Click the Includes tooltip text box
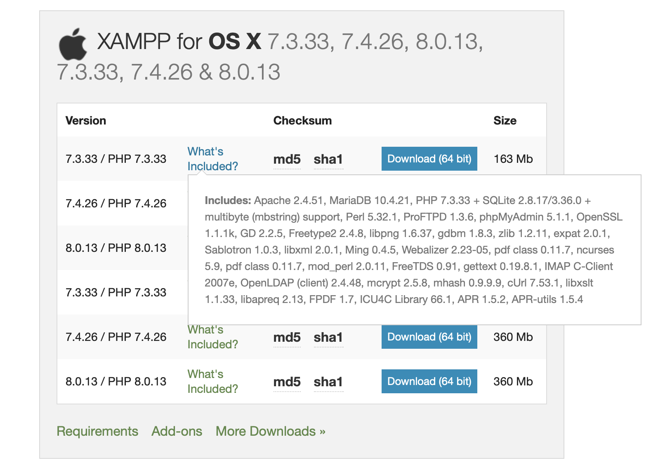The image size is (658, 472). tap(415, 250)
